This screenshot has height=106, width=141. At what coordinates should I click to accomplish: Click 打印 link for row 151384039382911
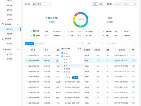[133, 55]
